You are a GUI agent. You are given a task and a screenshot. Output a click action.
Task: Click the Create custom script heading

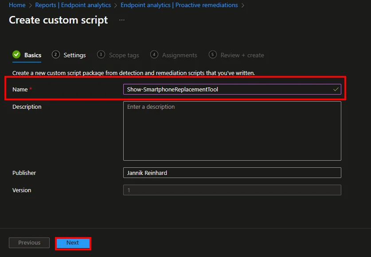59,20
